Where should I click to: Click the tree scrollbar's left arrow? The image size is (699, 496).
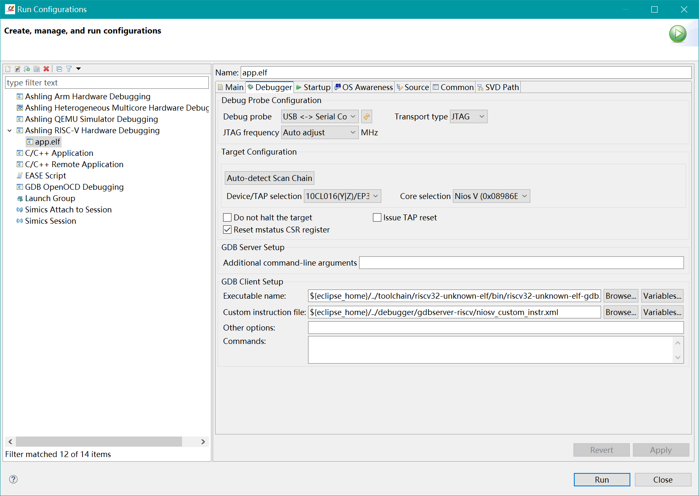[x=10, y=442]
